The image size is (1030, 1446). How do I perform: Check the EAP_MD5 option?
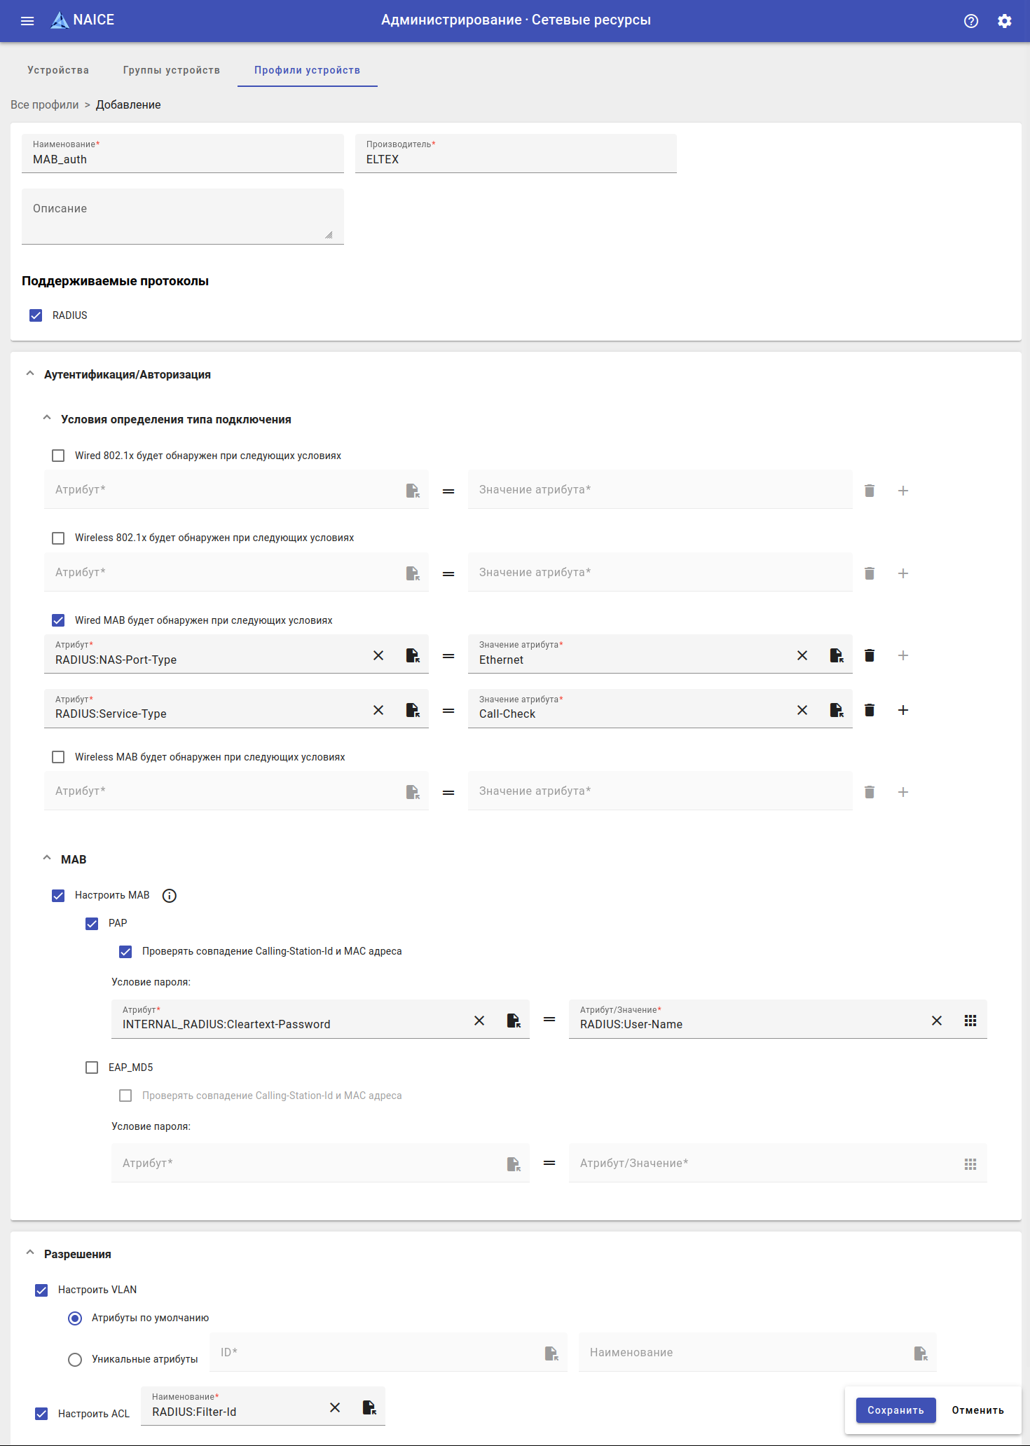(92, 1068)
